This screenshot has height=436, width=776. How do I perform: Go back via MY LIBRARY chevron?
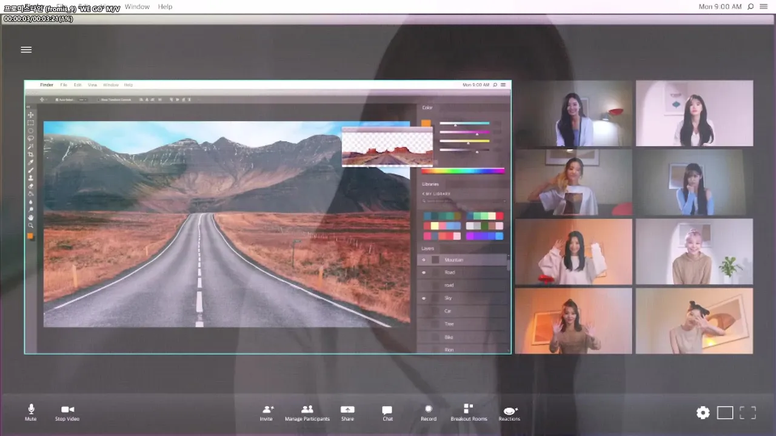point(423,194)
